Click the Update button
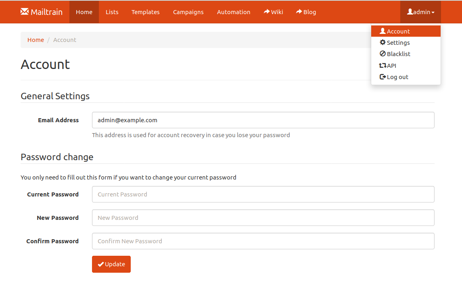The height and width of the screenshot is (284, 462). (x=111, y=264)
